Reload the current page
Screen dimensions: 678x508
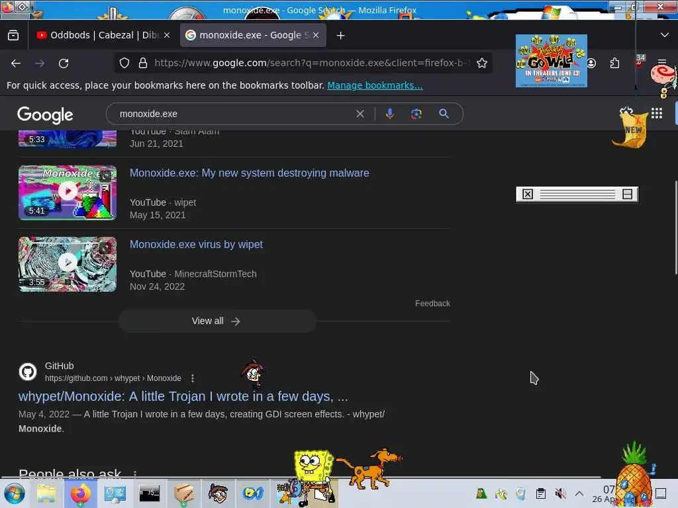64,63
